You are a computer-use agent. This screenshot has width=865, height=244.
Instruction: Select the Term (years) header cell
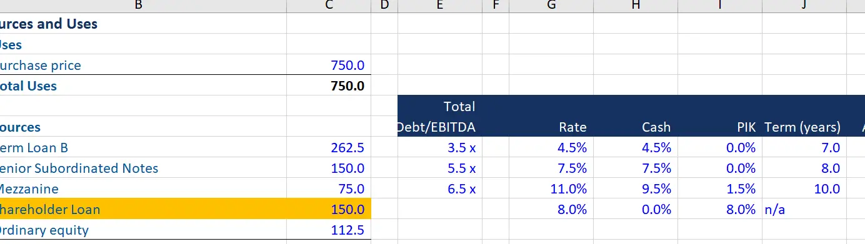804,127
